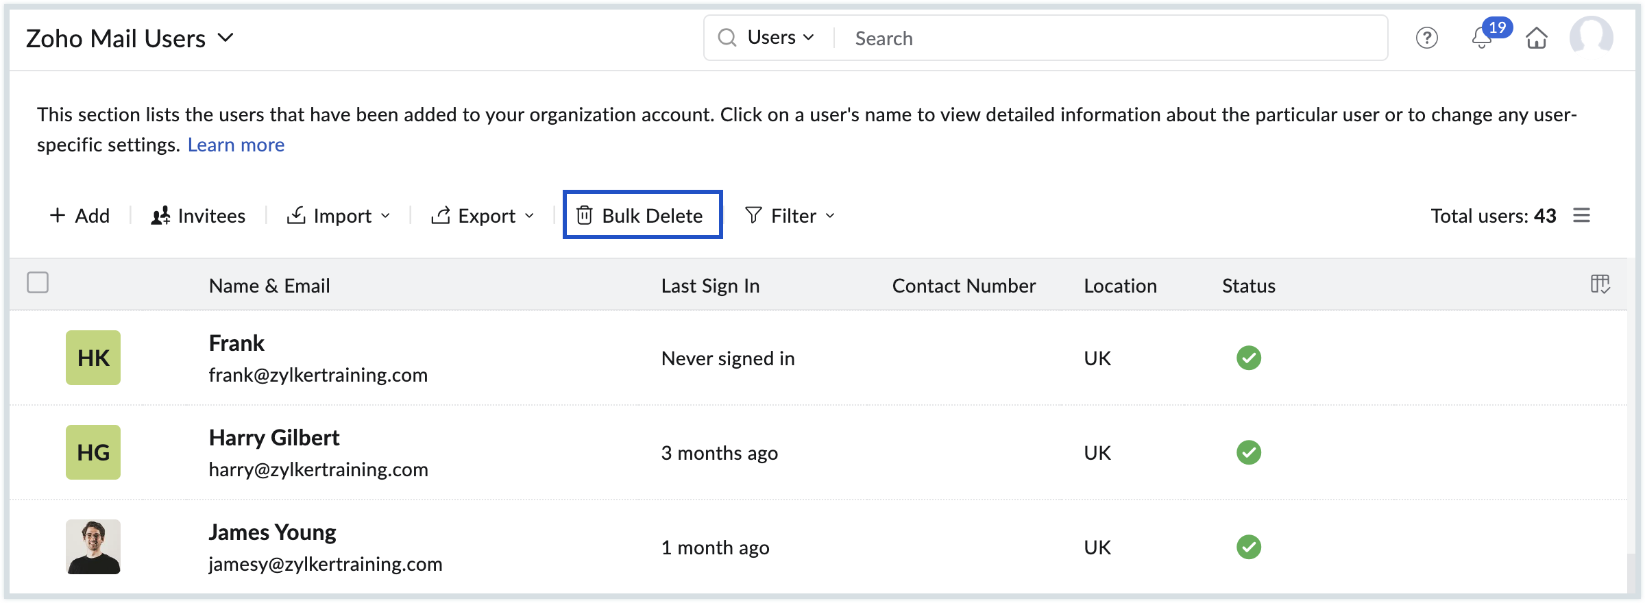1645x603 pixels.
Task: Open the Users search scope dropdown
Action: [781, 38]
